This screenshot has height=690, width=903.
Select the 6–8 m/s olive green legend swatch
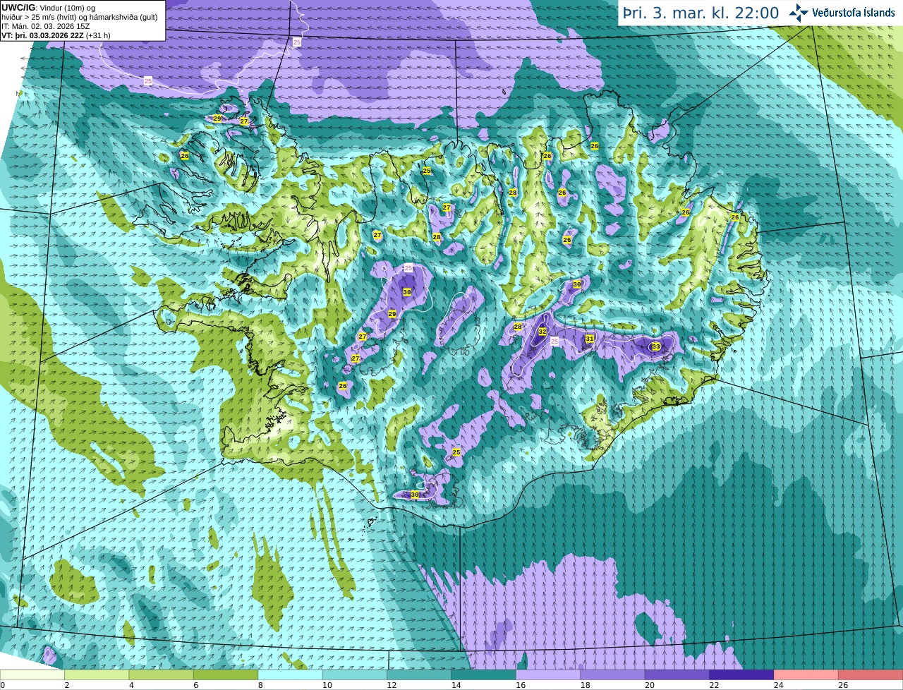click(226, 674)
